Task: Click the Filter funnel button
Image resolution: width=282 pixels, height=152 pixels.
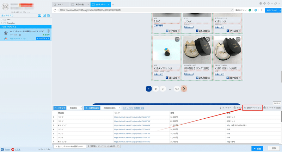Action: (x=225, y=108)
